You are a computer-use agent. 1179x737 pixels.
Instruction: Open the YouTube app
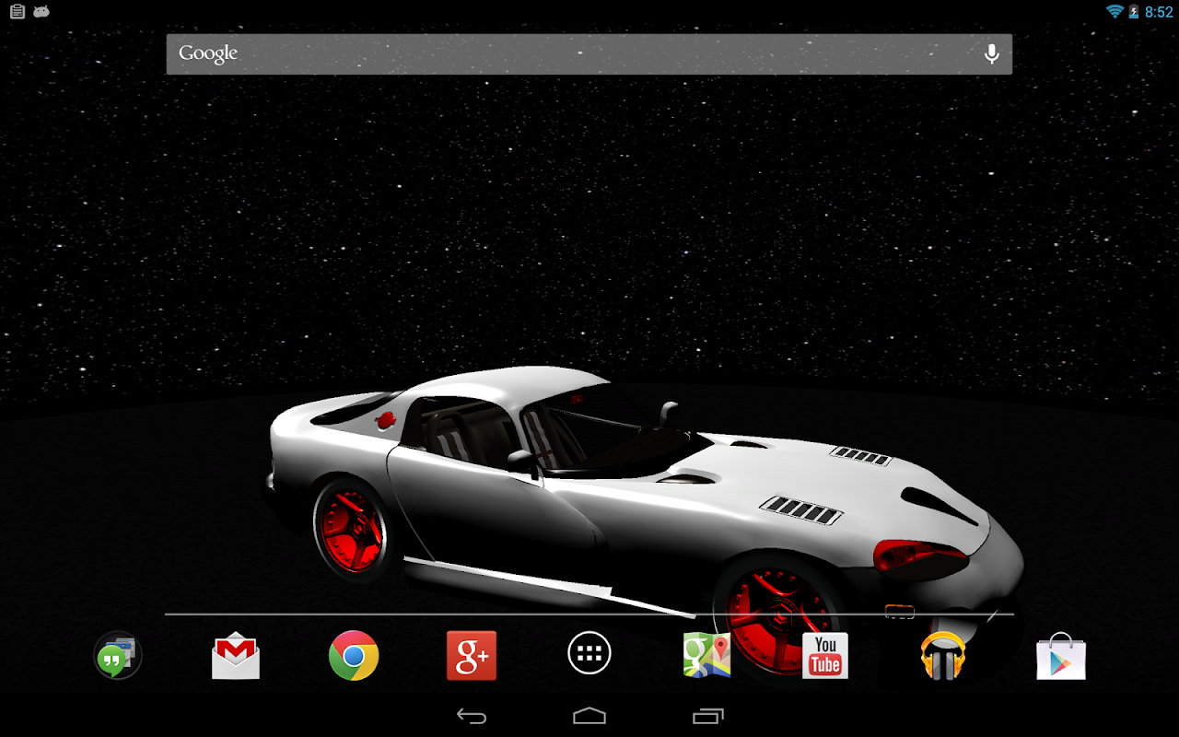click(x=825, y=655)
